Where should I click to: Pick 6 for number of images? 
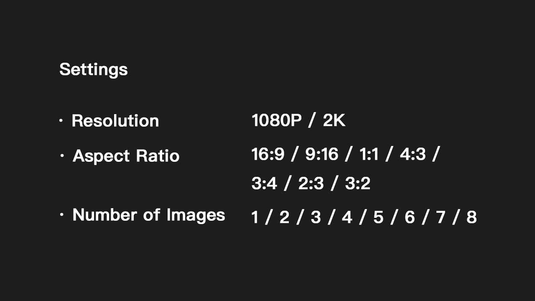(410, 217)
